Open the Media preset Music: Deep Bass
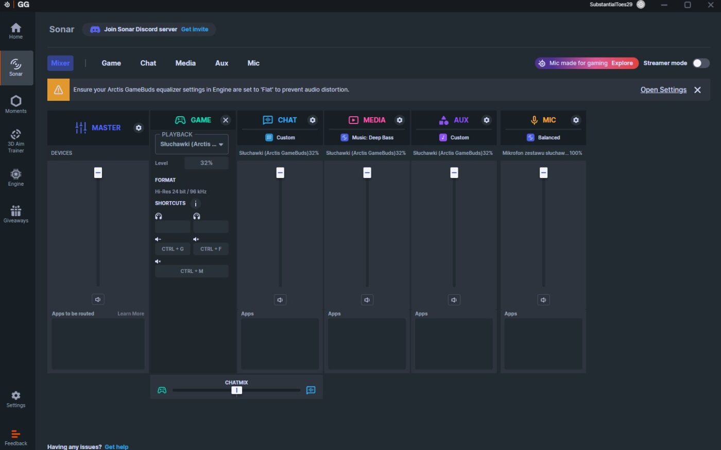 coord(367,137)
